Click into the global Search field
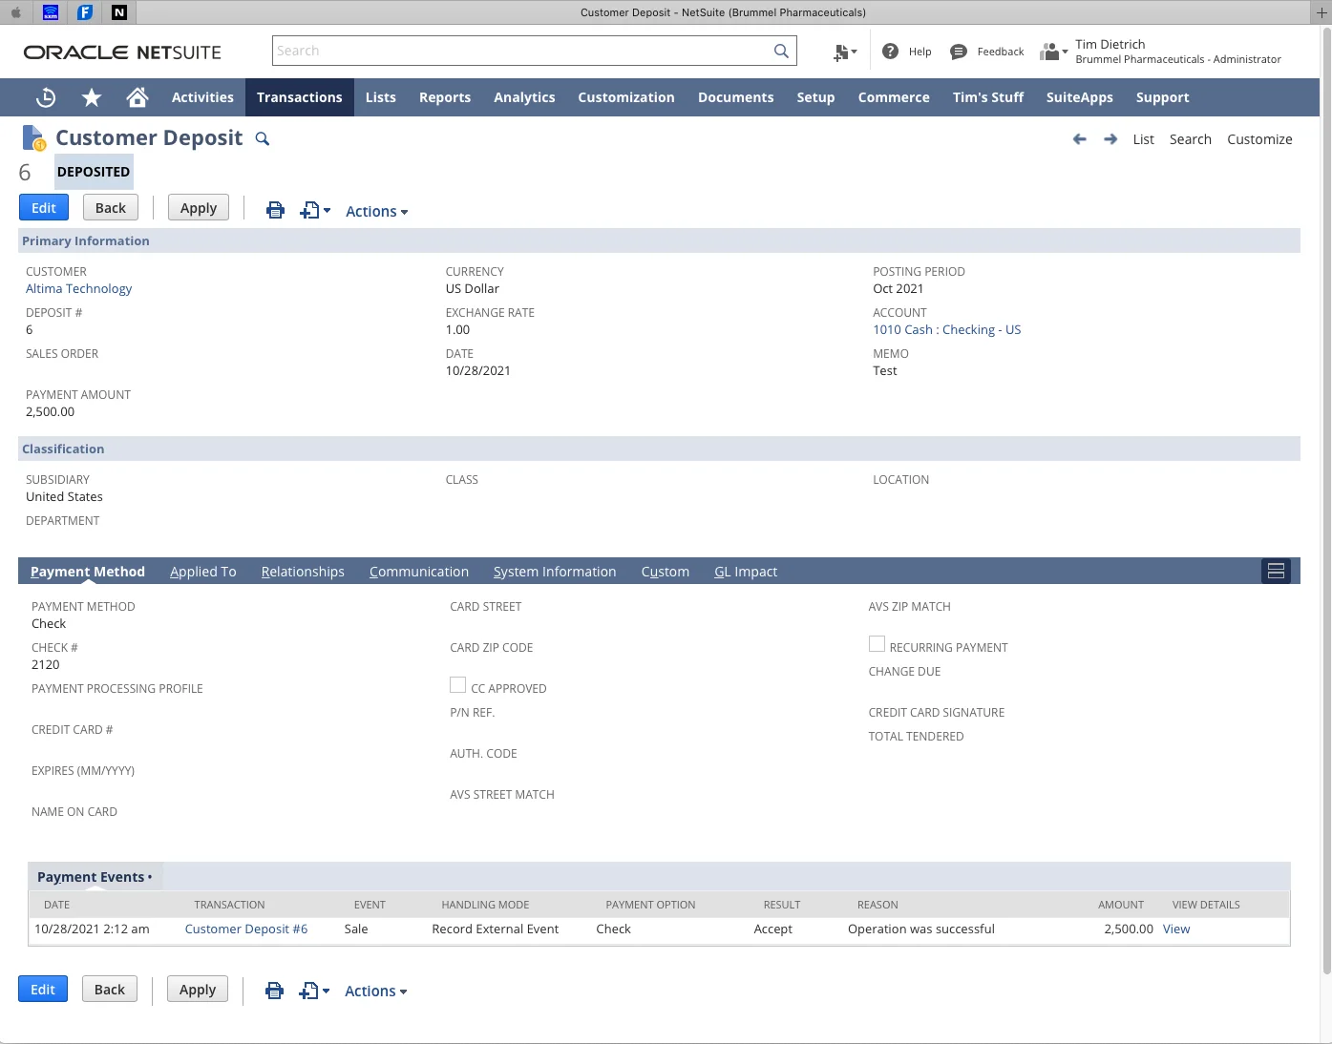The width and height of the screenshot is (1332, 1044). [x=523, y=51]
